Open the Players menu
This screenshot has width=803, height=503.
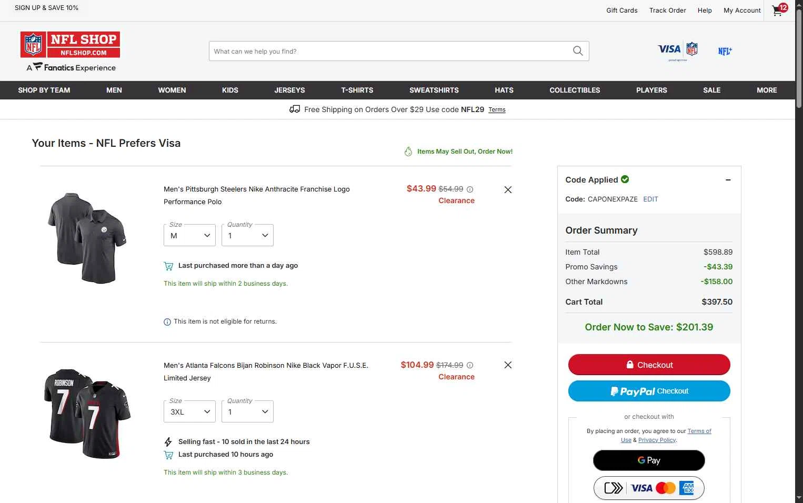point(651,90)
